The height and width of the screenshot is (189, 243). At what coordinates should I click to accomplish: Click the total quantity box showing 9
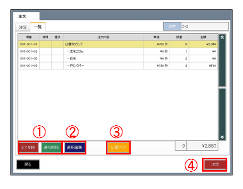click(181, 146)
